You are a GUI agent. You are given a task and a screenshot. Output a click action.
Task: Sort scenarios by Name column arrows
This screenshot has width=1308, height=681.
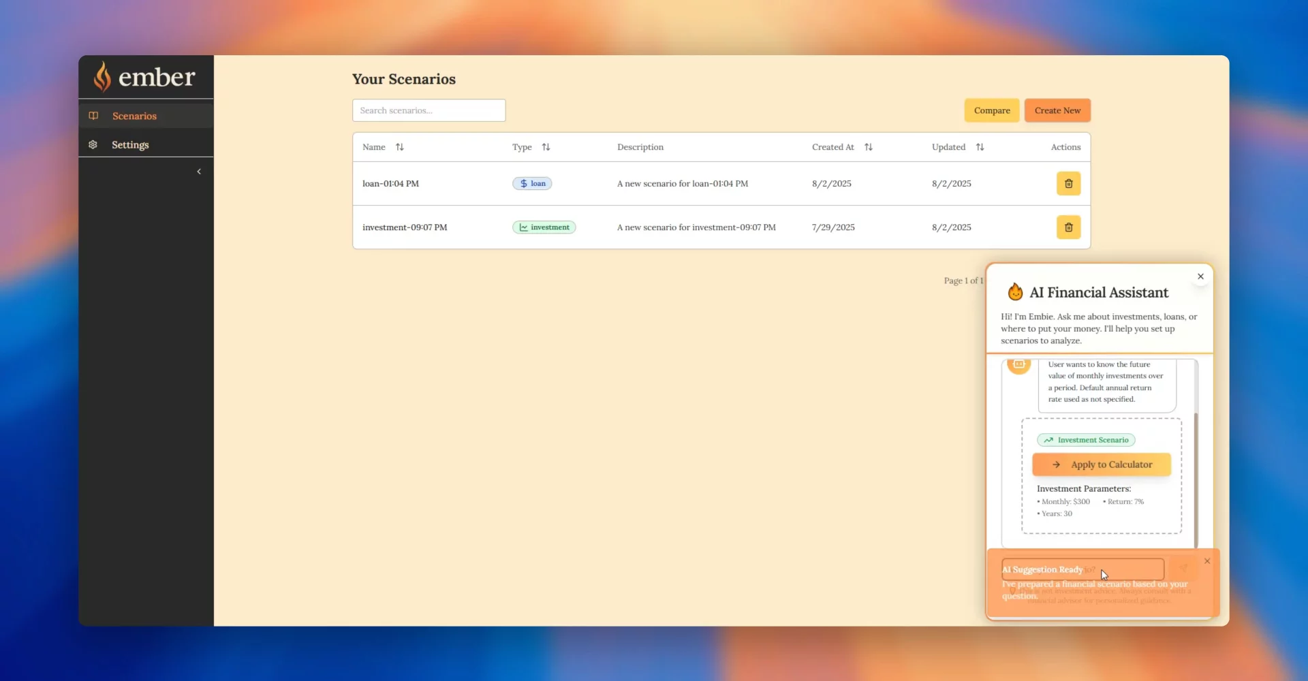[x=400, y=147]
